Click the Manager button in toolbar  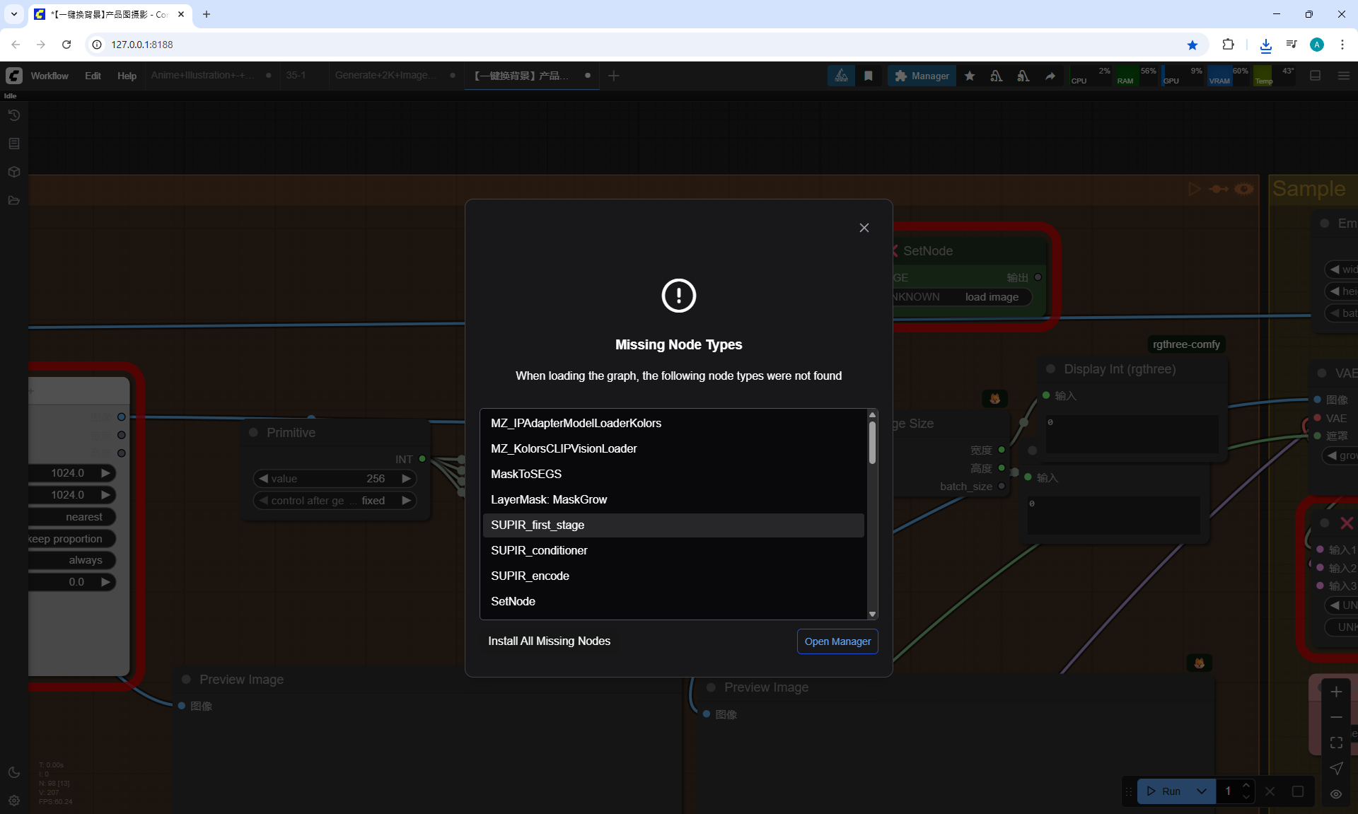click(x=922, y=76)
